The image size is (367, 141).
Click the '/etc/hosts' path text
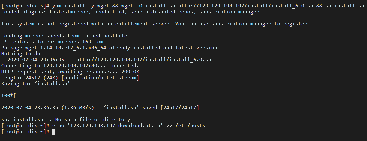click(190, 126)
